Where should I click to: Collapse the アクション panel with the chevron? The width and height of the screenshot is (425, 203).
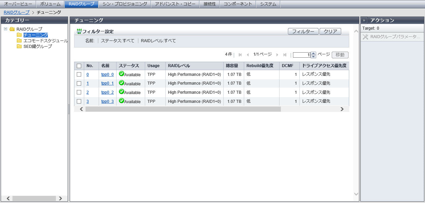point(364,20)
